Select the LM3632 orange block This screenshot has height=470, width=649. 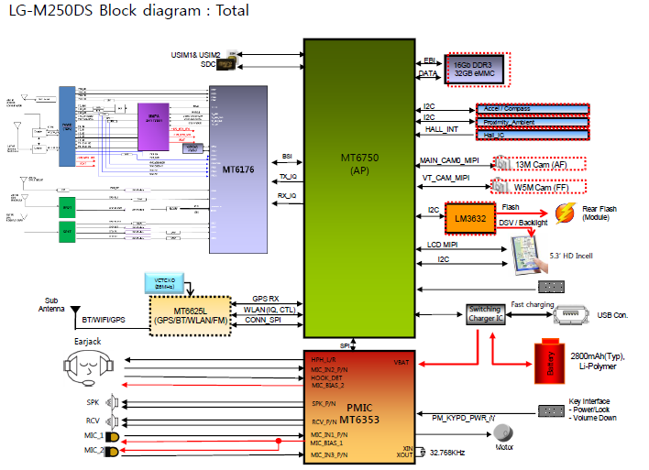pyautogui.click(x=470, y=218)
